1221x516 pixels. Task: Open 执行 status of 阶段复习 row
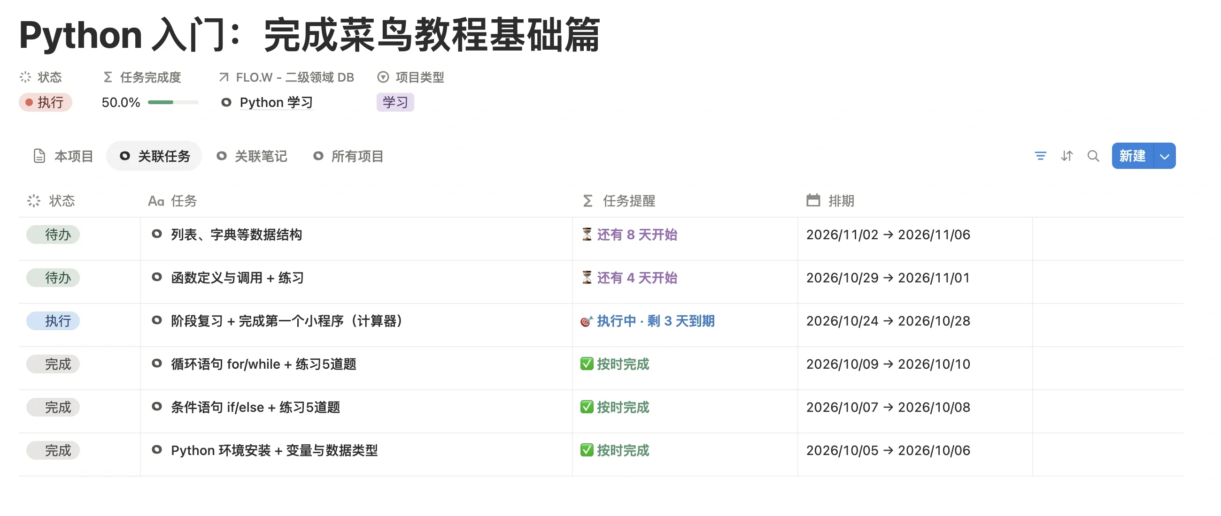tap(53, 321)
